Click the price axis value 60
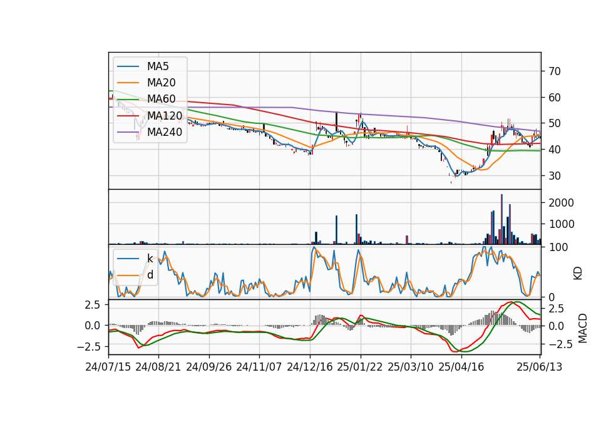This screenshot has height=432, width=601. click(554, 98)
